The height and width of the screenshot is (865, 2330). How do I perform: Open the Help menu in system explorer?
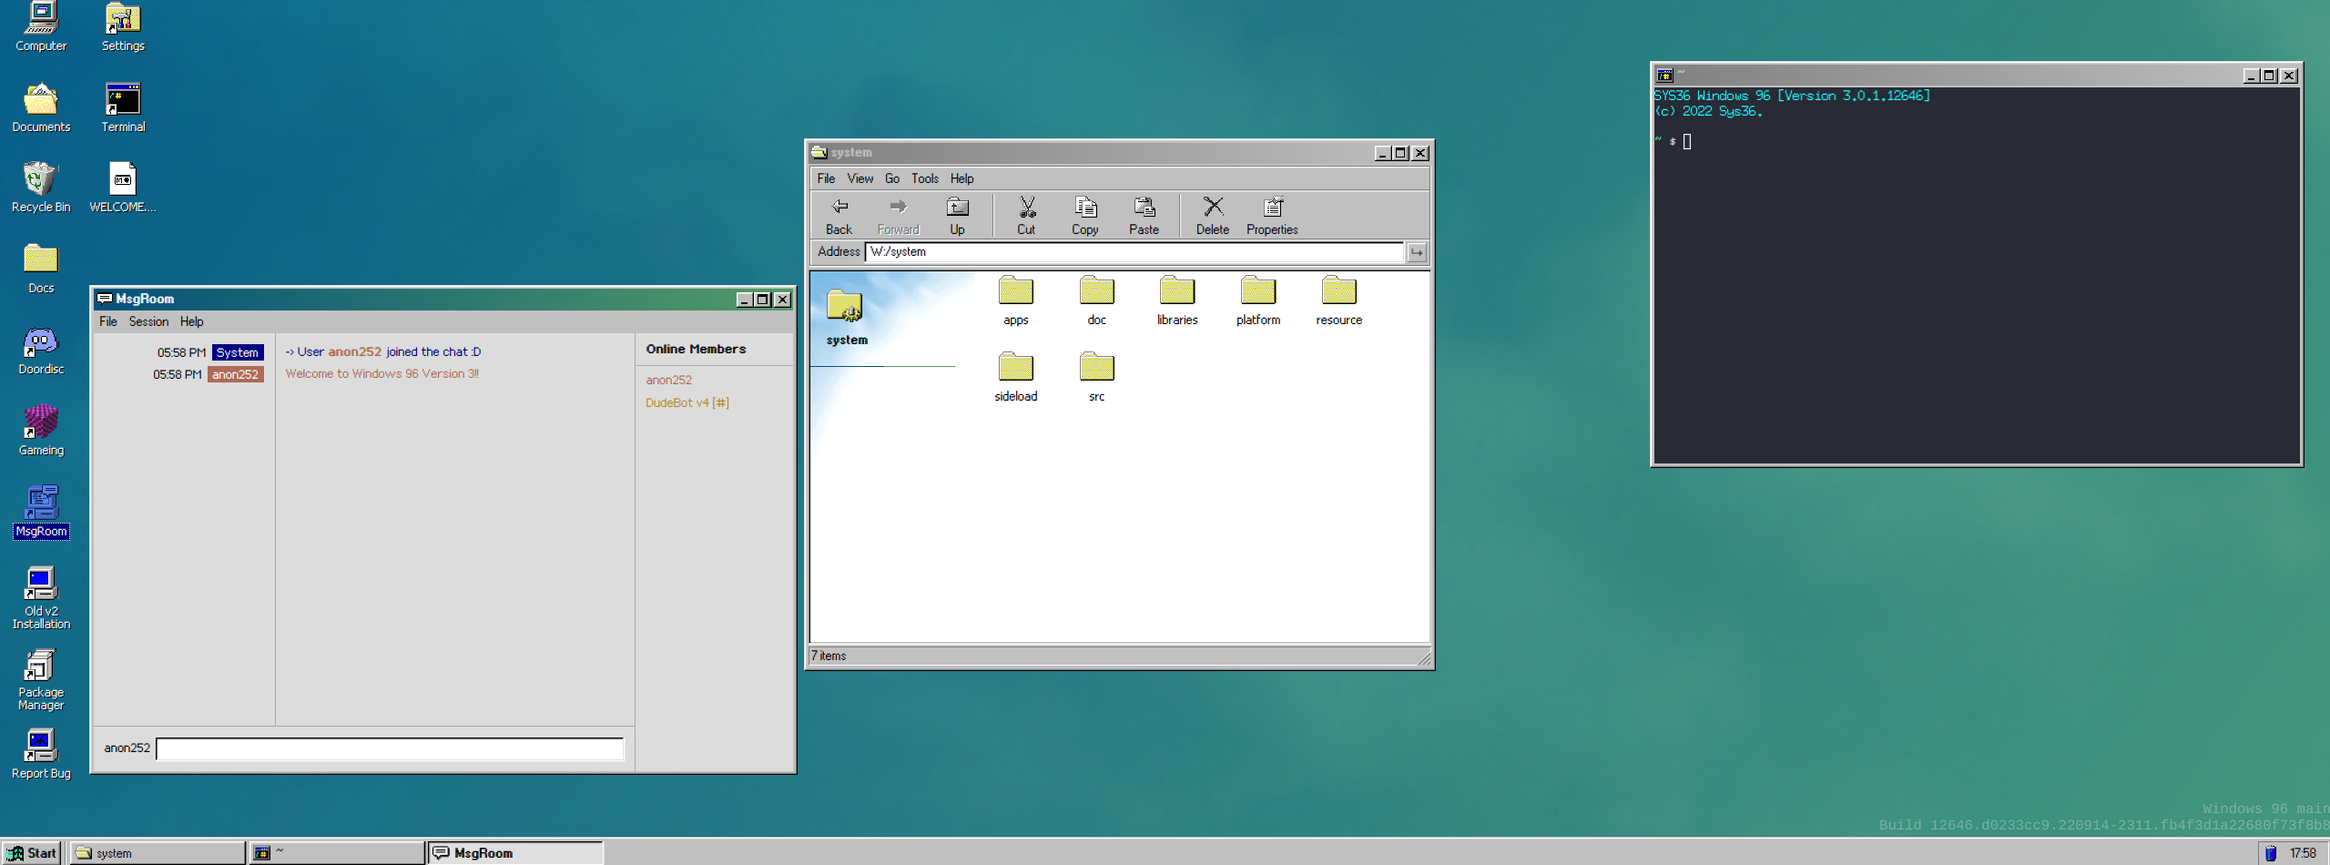[962, 178]
